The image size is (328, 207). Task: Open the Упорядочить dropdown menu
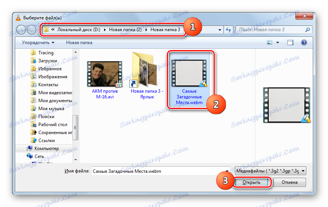[x=38, y=43]
